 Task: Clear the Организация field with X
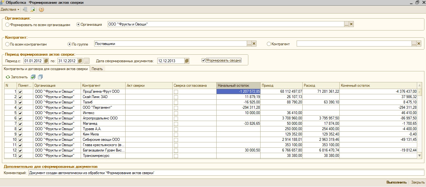pyautogui.click(x=352, y=24)
